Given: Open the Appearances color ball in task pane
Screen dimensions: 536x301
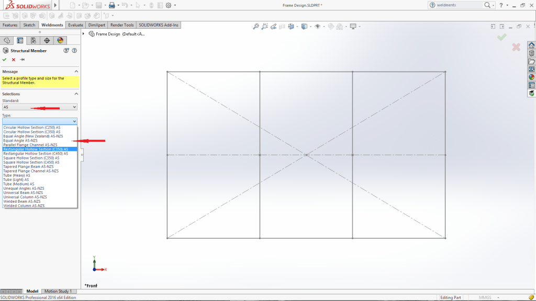Looking at the screenshot, I should tap(531, 77).
